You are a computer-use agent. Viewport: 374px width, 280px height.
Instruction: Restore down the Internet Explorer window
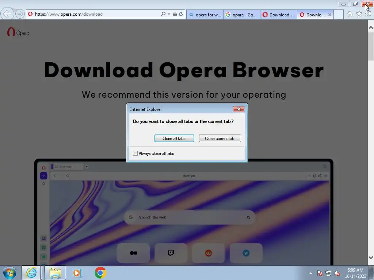pos(355,4)
